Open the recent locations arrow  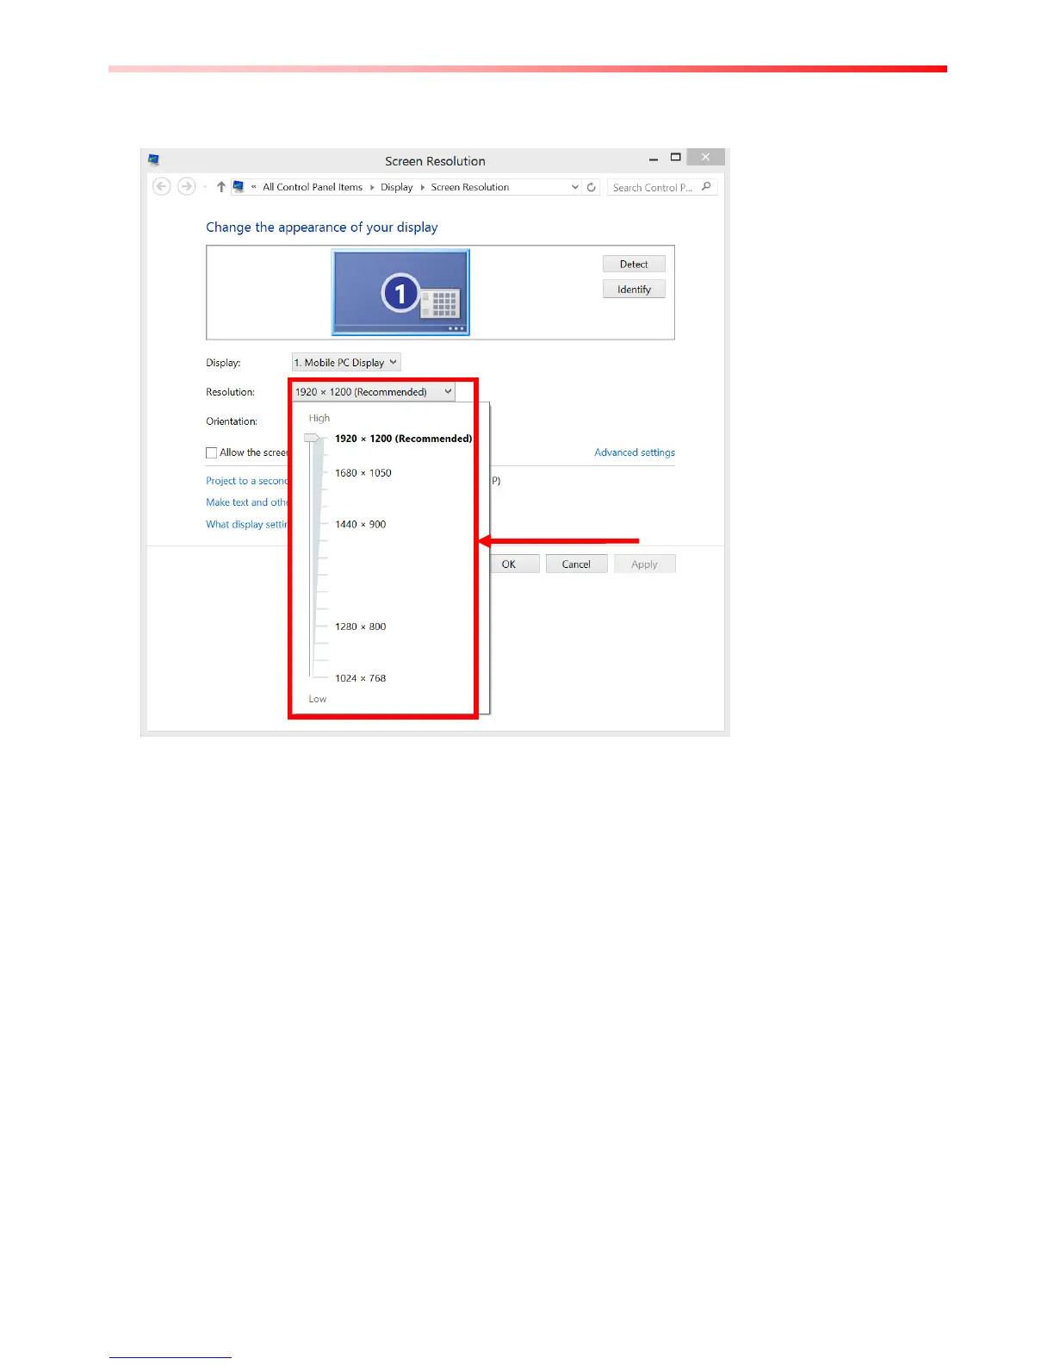point(205,187)
